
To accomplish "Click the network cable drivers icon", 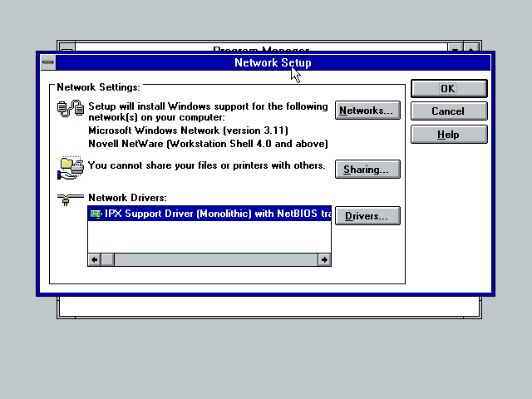I will (x=70, y=199).
